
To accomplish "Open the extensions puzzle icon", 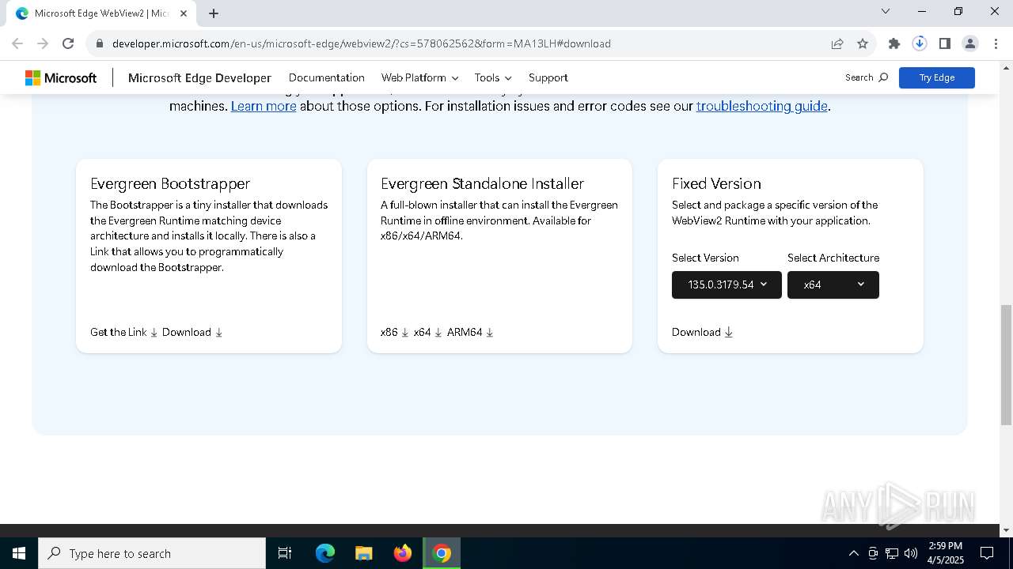I will pyautogui.click(x=894, y=43).
